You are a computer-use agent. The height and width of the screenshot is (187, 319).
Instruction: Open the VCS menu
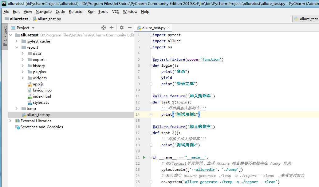[116, 12]
